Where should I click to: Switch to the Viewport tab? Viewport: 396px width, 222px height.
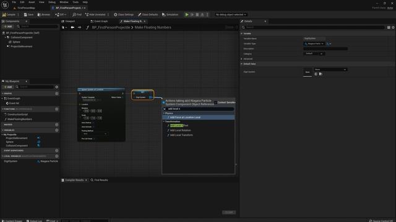click(x=68, y=22)
